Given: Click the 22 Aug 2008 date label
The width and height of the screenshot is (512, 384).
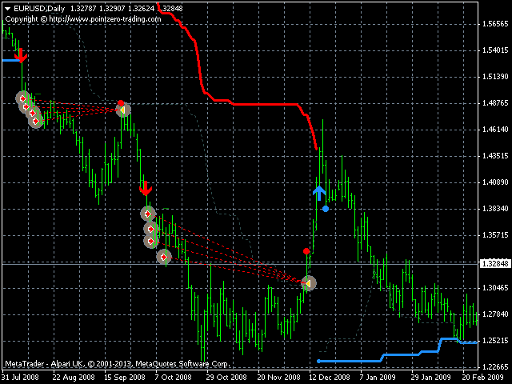Looking at the screenshot, I should point(74,378).
